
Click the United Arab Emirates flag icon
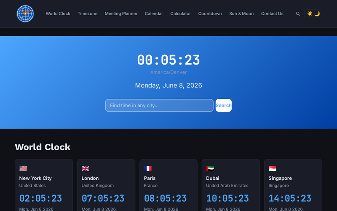coord(210,168)
